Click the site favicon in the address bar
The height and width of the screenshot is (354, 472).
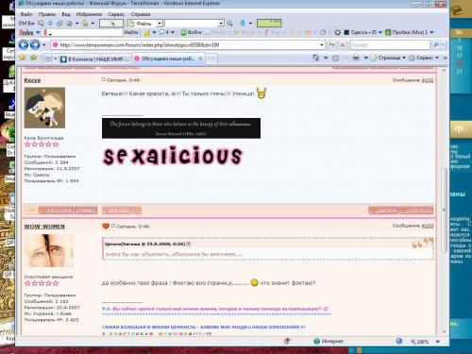tap(56, 45)
